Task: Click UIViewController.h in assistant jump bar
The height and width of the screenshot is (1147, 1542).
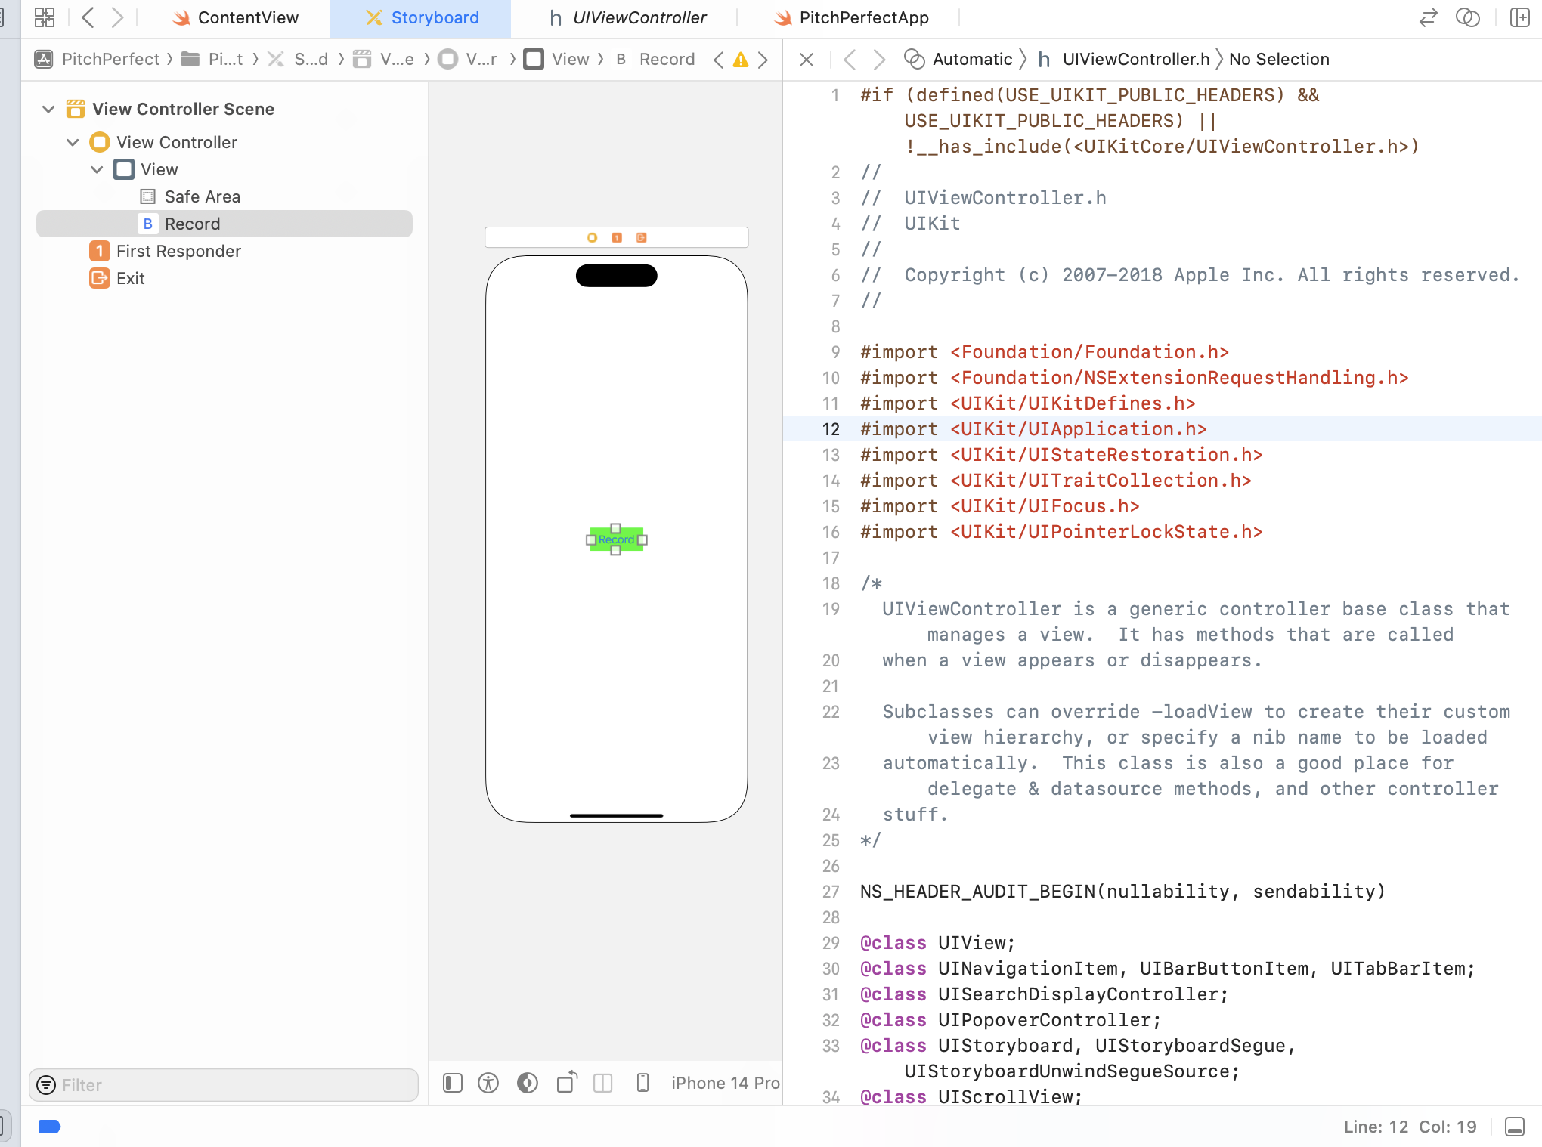Action: pos(1124,59)
